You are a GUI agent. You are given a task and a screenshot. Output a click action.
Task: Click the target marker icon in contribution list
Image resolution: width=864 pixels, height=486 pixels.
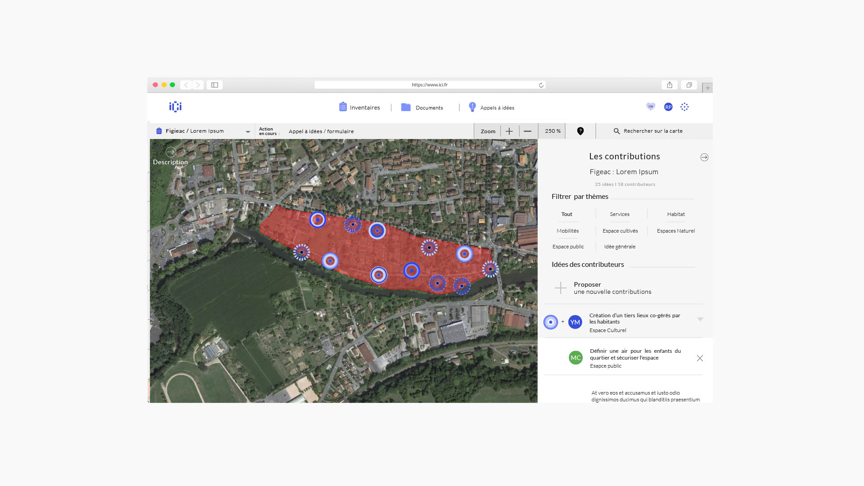[x=551, y=322]
